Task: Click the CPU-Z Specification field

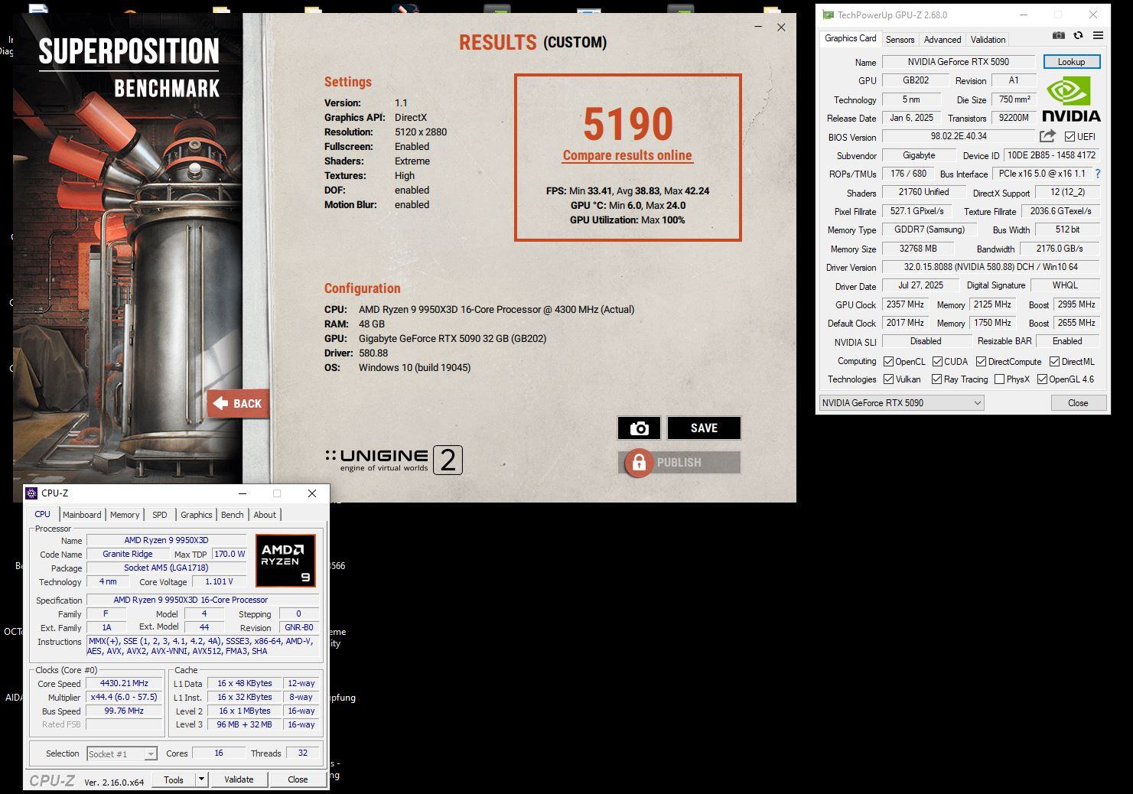Action: coord(202,600)
